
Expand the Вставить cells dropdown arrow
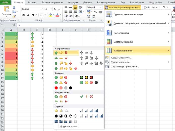tap(159, 8)
